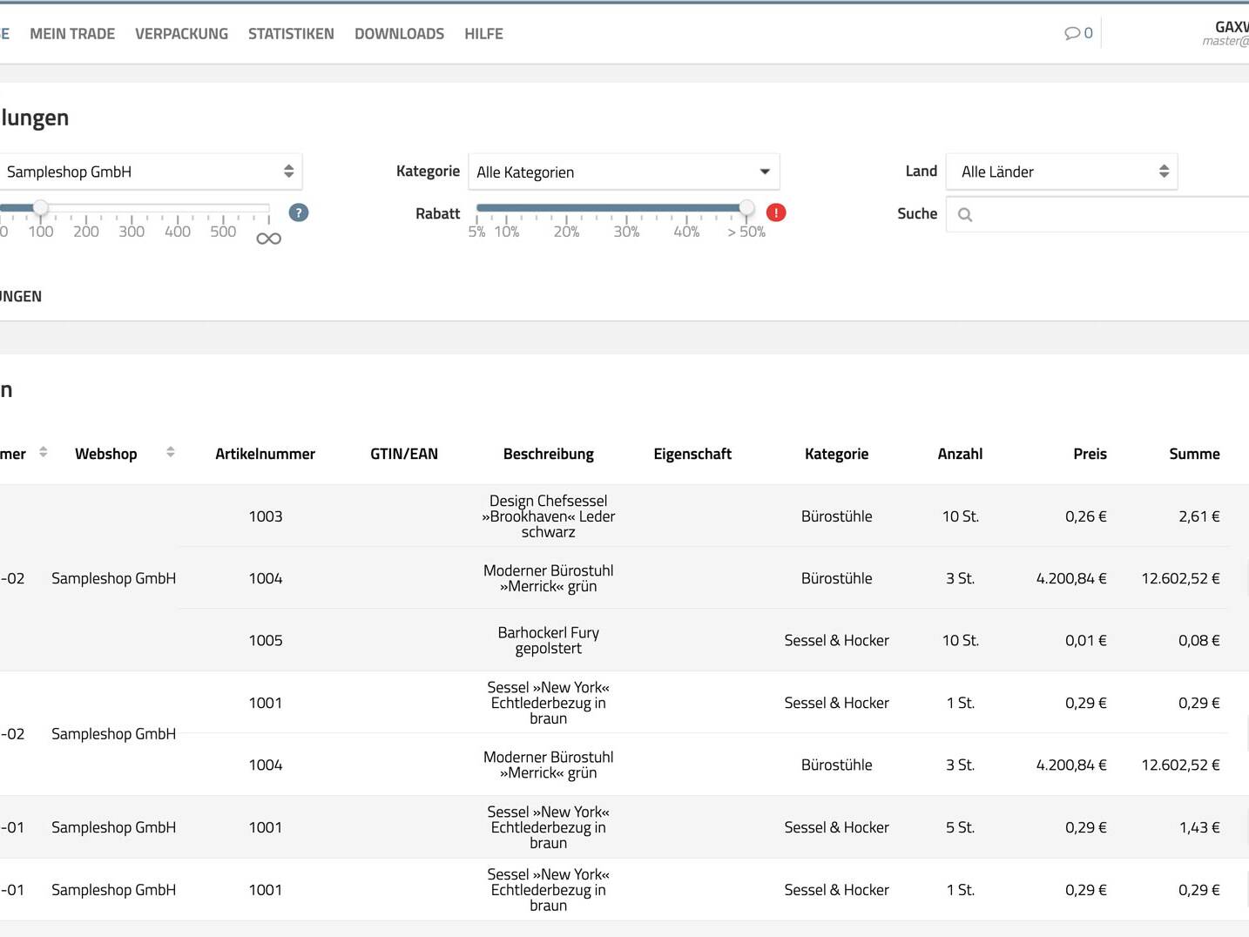
Task: Click the > 50% label on Rabatt slider
Action: pyautogui.click(x=746, y=232)
